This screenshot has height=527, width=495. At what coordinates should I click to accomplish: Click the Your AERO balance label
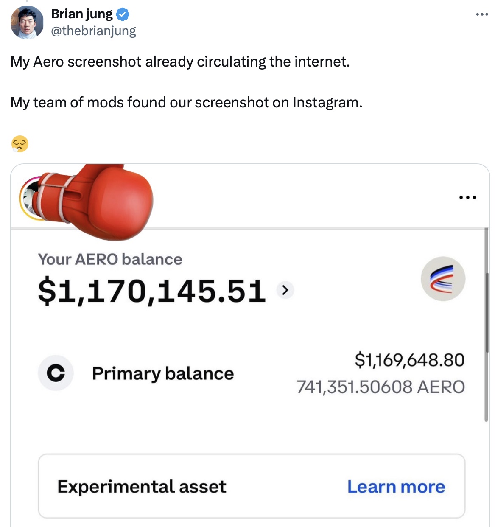[x=110, y=259]
